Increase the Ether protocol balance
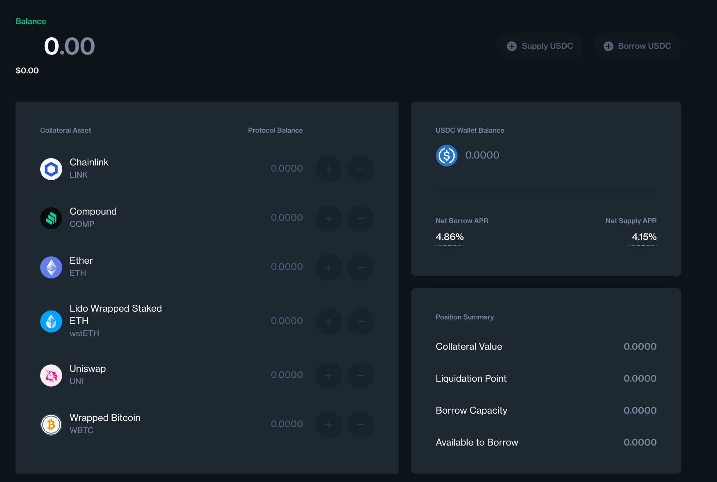This screenshot has width=717, height=482. 329,267
